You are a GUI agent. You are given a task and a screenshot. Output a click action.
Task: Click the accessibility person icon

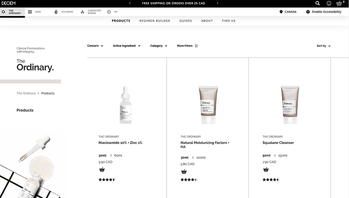coord(308,12)
